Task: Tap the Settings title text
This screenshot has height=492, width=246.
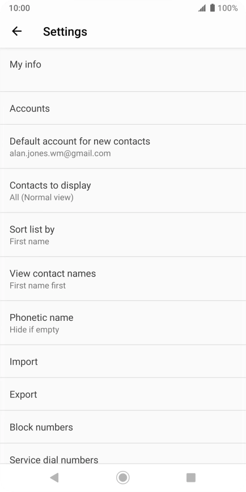Action: point(65,31)
